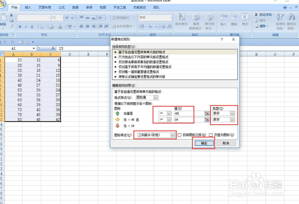Click the Fill Color paint bucket swatch
This screenshot has height=204, width=299.
pyautogui.click(x=51, y=27)
